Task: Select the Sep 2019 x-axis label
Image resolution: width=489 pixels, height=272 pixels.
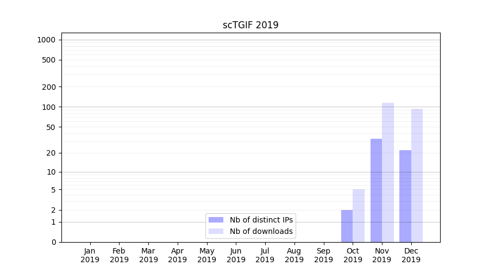Action: 323,255
